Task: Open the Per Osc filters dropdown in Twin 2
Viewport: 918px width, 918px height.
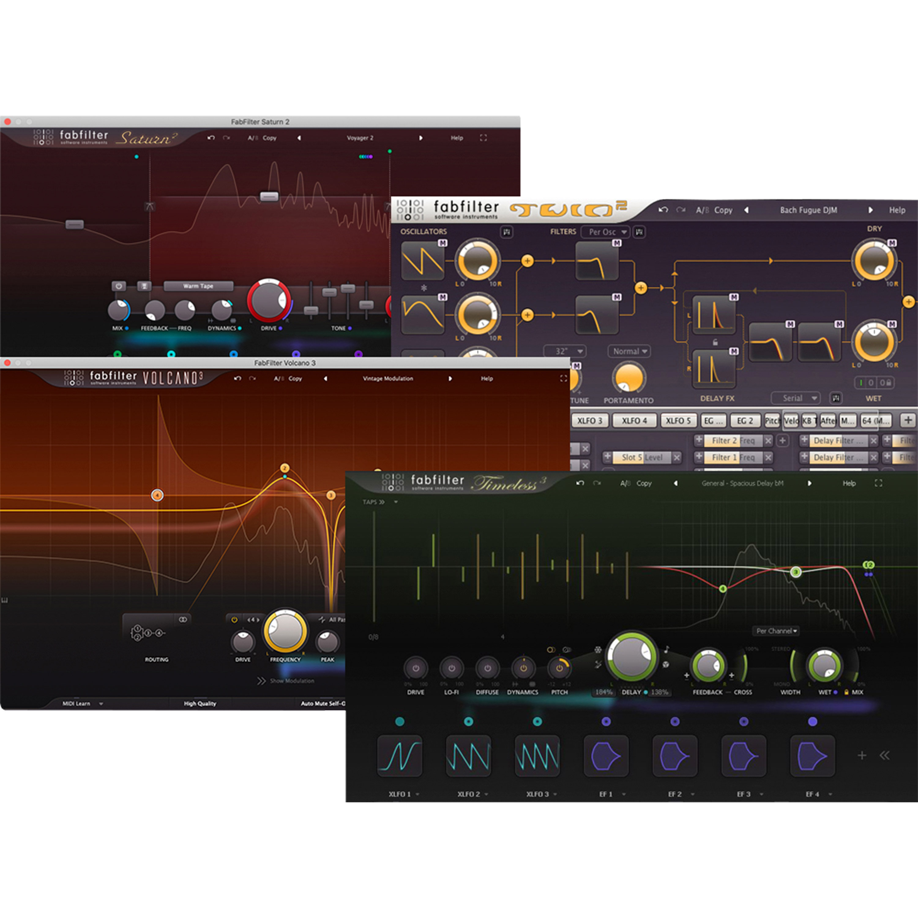Action: [x=605, y=232]
